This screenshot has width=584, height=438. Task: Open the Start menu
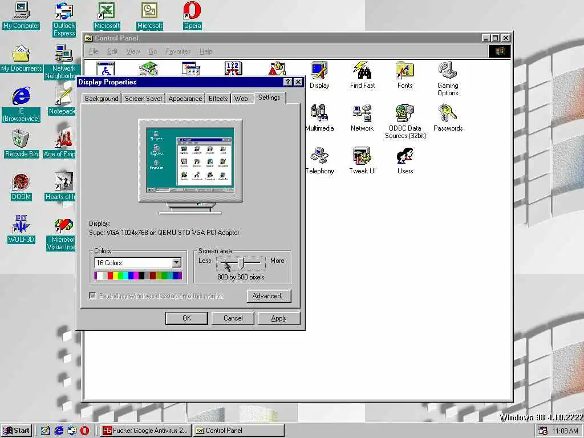point(17,431)
